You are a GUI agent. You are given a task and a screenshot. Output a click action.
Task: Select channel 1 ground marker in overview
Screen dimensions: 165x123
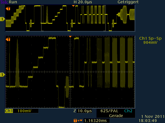click(x=3, y=19)
